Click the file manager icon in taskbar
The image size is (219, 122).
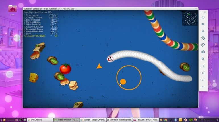click(x=16, y=120)
